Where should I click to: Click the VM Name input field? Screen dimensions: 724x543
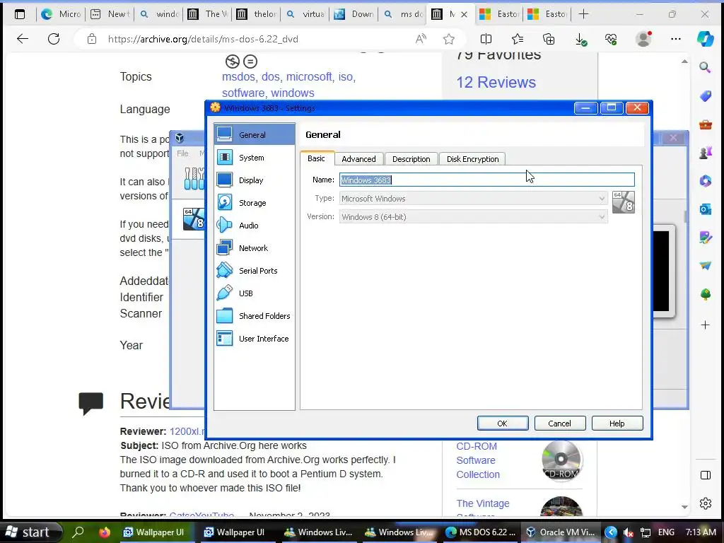tap(486, 180)
